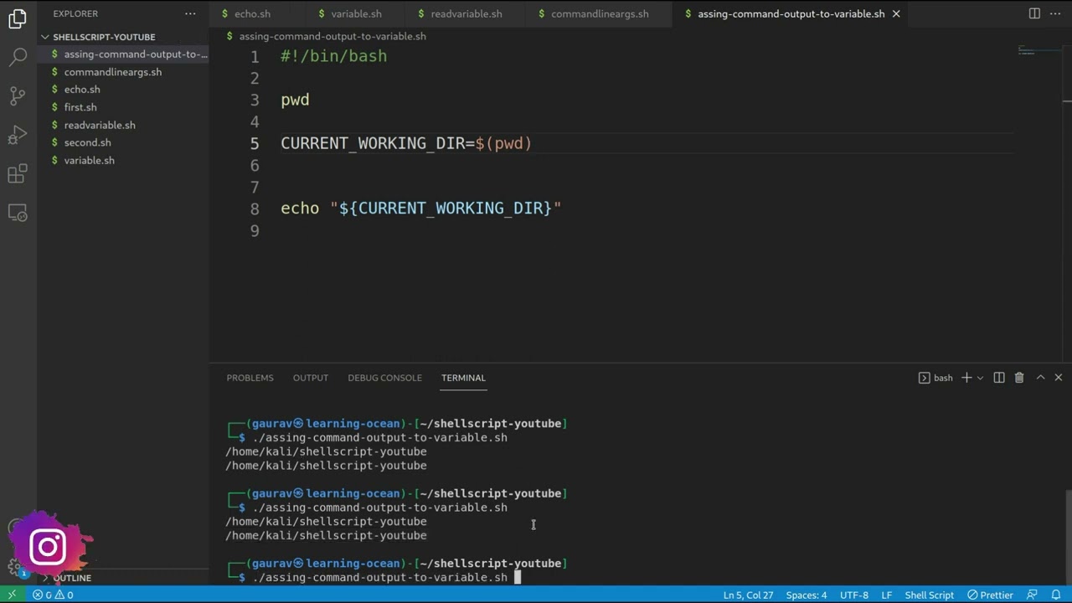1072x603 pixels.
Task: Open the Source Control view
Action: pos(18,96)
